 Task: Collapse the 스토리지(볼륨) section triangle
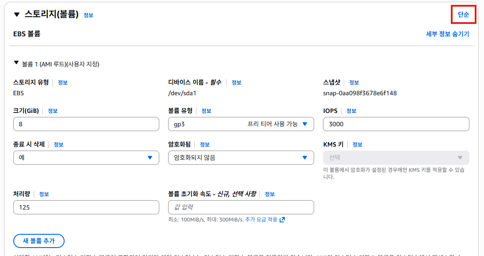(17, 15)
